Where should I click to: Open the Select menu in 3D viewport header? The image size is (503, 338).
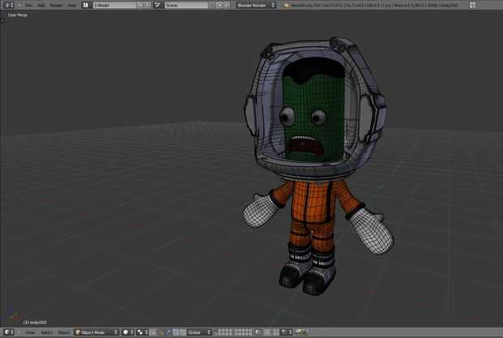[x=46, y=332]
